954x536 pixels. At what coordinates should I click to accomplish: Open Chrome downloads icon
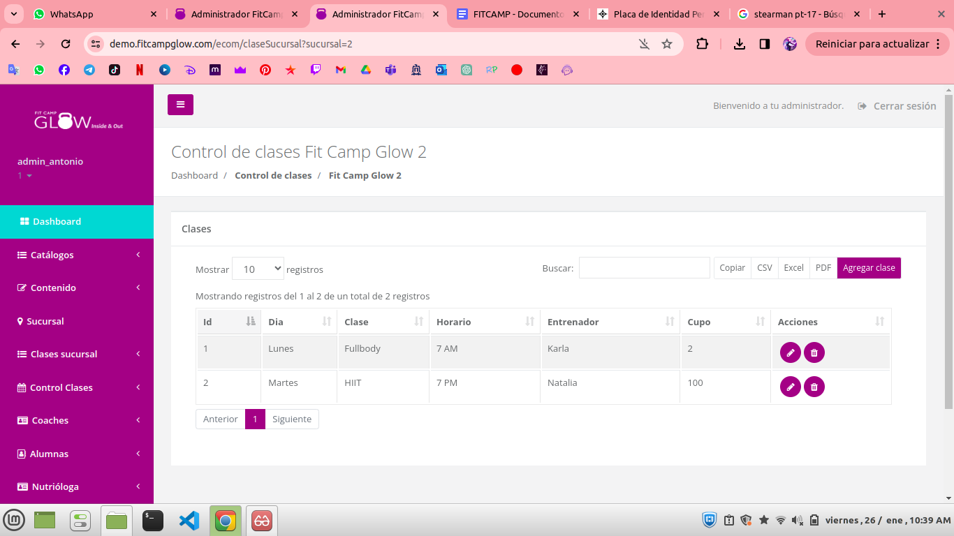[x=740, y=44]
